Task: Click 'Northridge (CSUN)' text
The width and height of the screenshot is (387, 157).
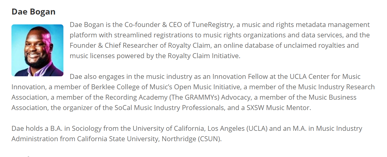Action: click(x=192, y=139)
